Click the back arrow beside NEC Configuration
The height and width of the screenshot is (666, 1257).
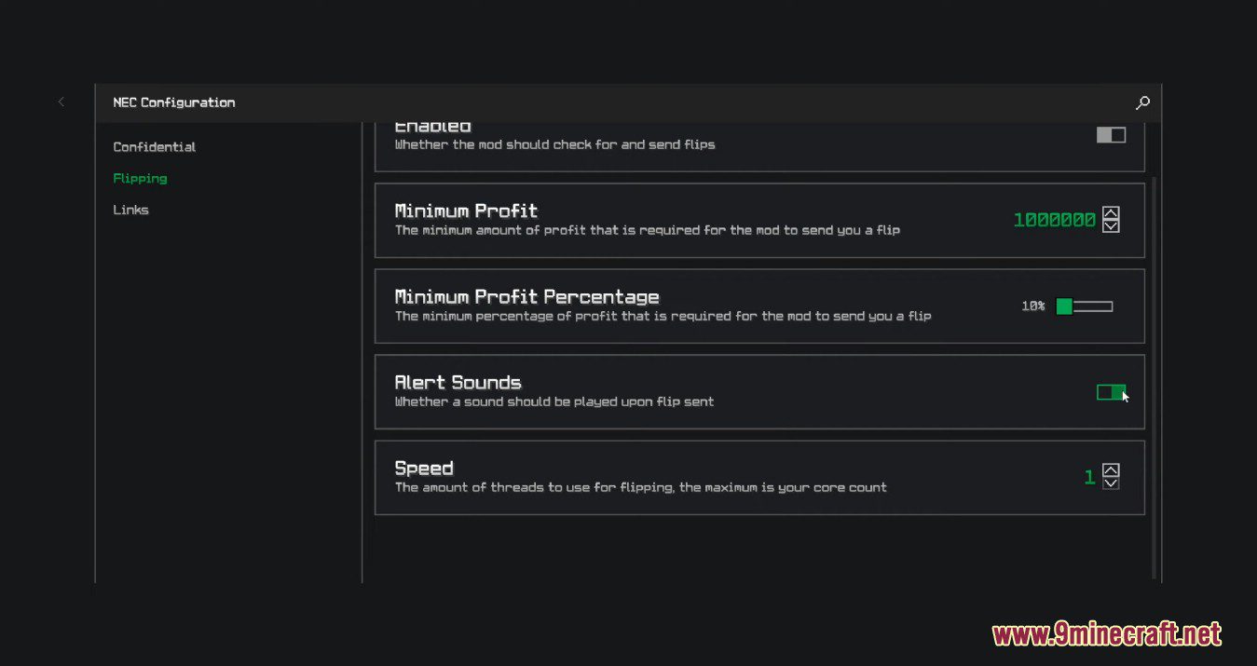coord(61,102)
